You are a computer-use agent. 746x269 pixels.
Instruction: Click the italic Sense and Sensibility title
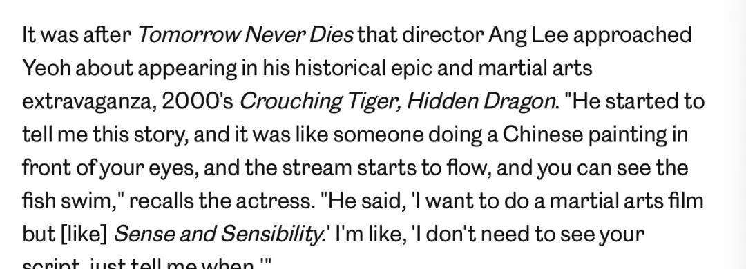220,235
